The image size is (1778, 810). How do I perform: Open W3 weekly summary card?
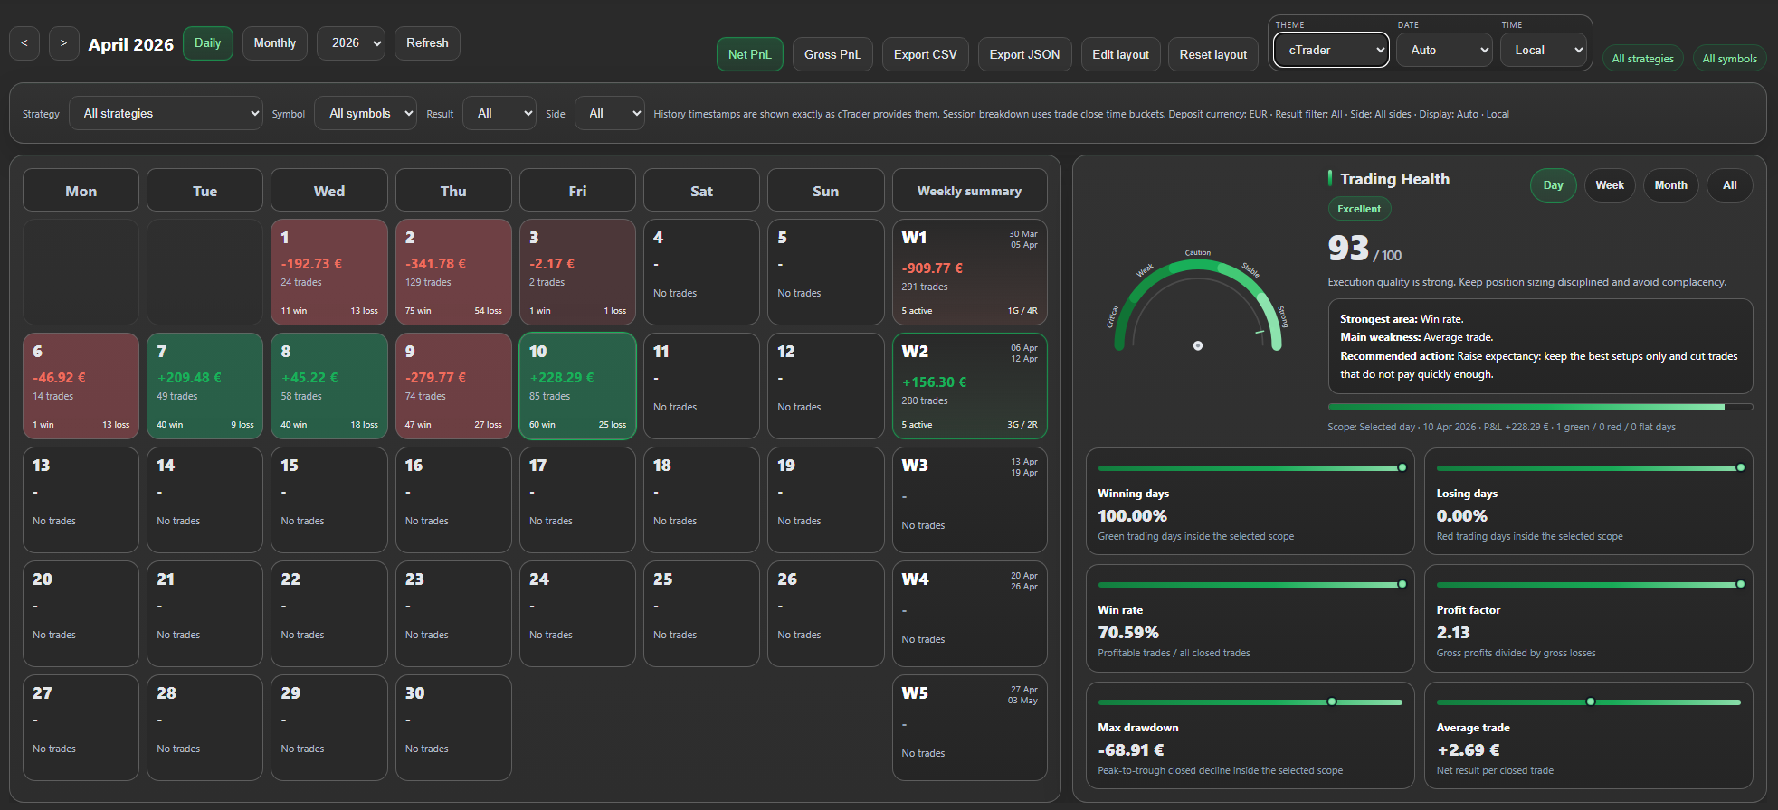pyautogui.click(x=969, y=500)
